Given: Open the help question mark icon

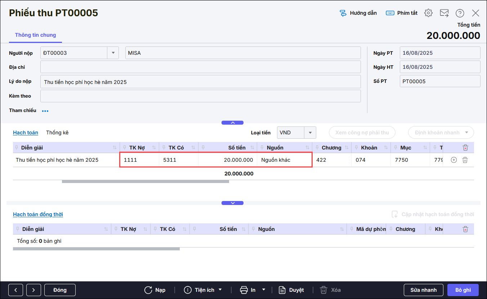Looking at the screenshot, I should click(x=460, y=13).
